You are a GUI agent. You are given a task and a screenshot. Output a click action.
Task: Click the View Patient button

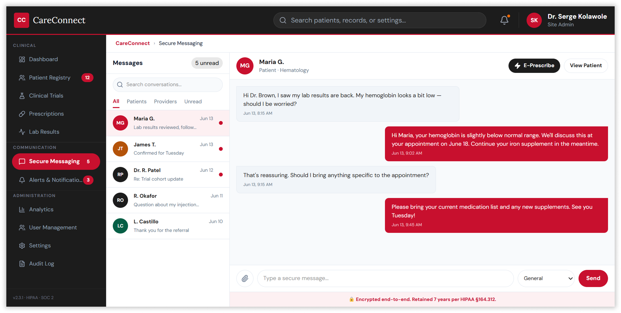click(x=586, y=66)
